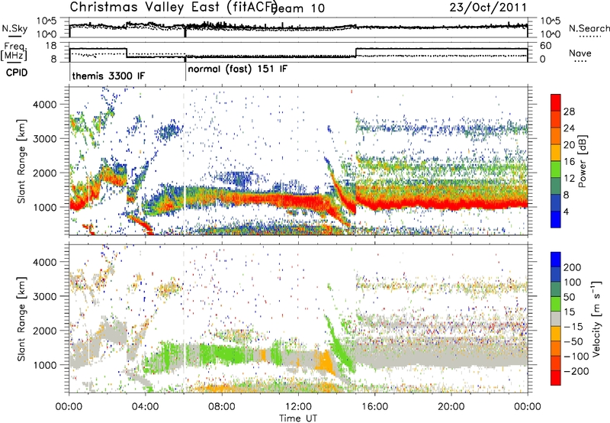Click the '2000' tick in the velocity panel
This screenshot has width=610, height=423.
pos(44,331)
